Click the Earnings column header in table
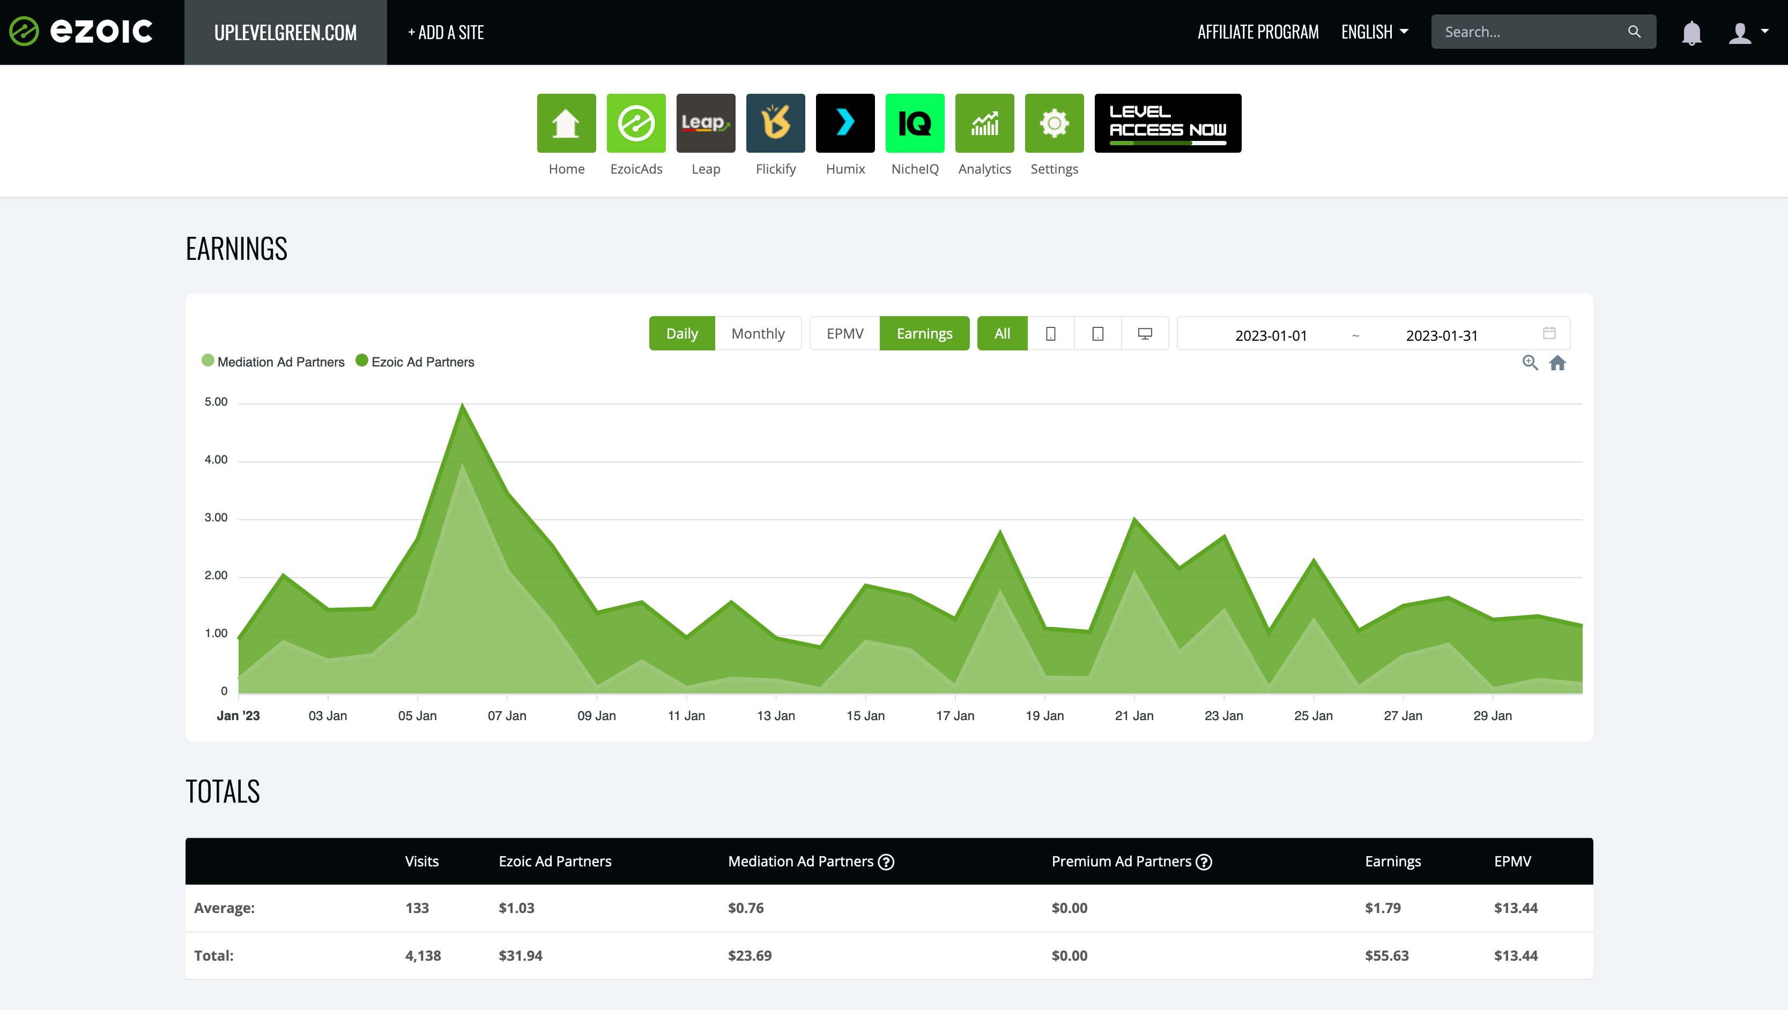This screenshot has width=1788, height=1010. (1393, 862)
